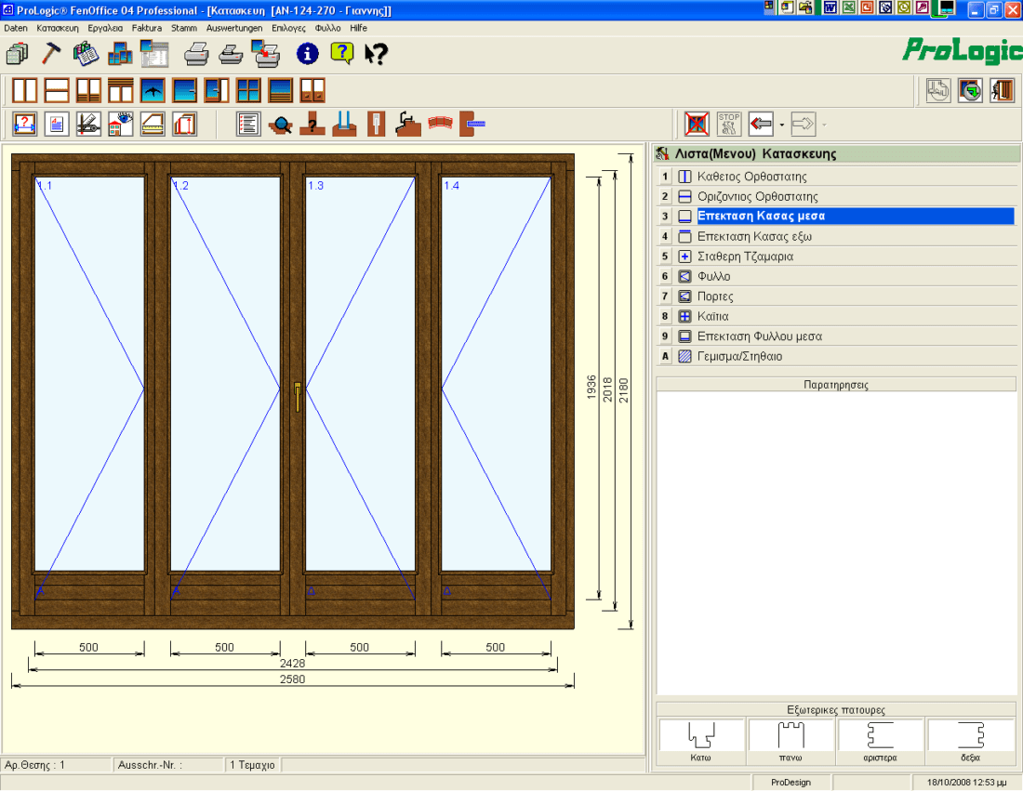Click the magnifier over profile icon

point(281,124)
